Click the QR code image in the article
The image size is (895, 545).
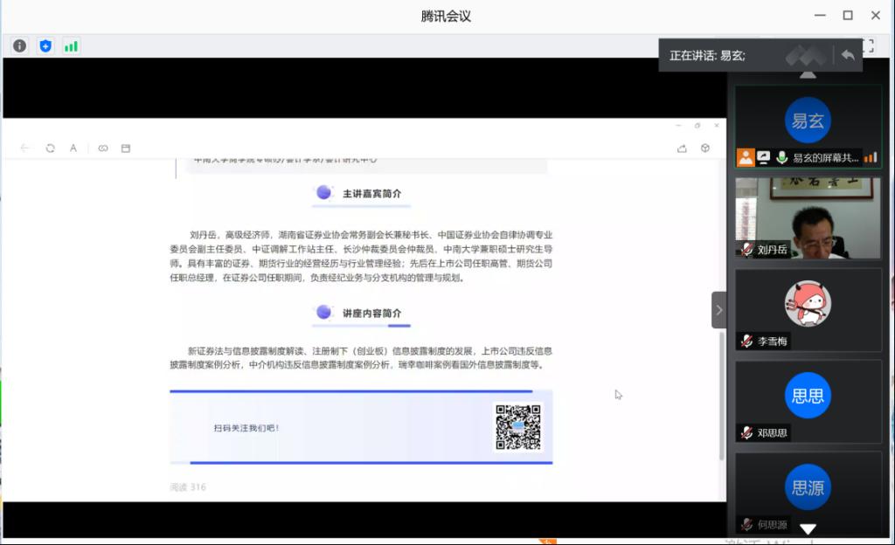[x=518, y=426]
